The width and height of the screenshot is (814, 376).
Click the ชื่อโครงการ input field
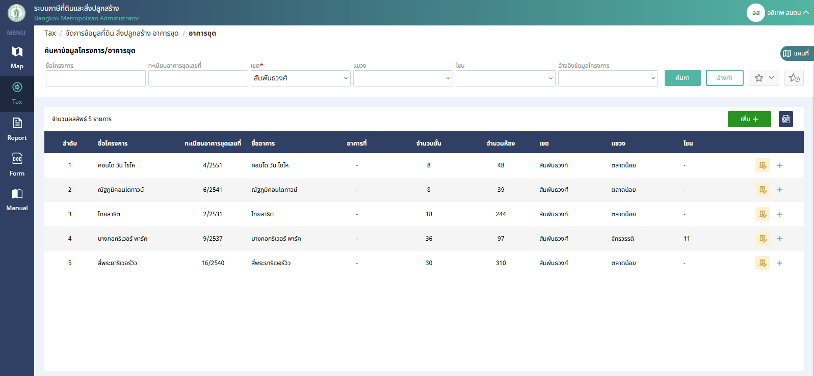(96, 78)
